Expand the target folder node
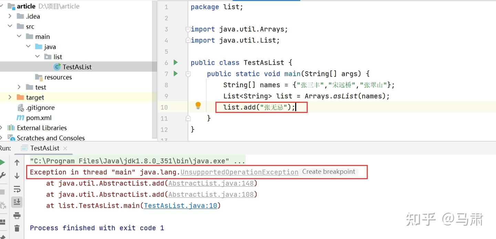The width and height of the screenshot is (496, 239). (10, 98)
